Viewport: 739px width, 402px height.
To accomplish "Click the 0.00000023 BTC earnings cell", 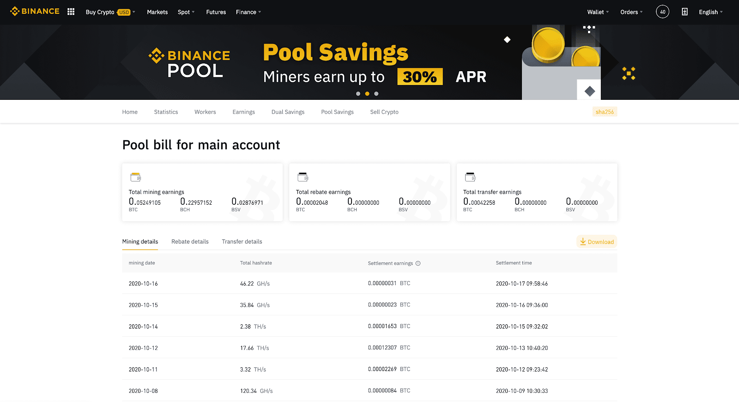I will (x=389, y=305).
